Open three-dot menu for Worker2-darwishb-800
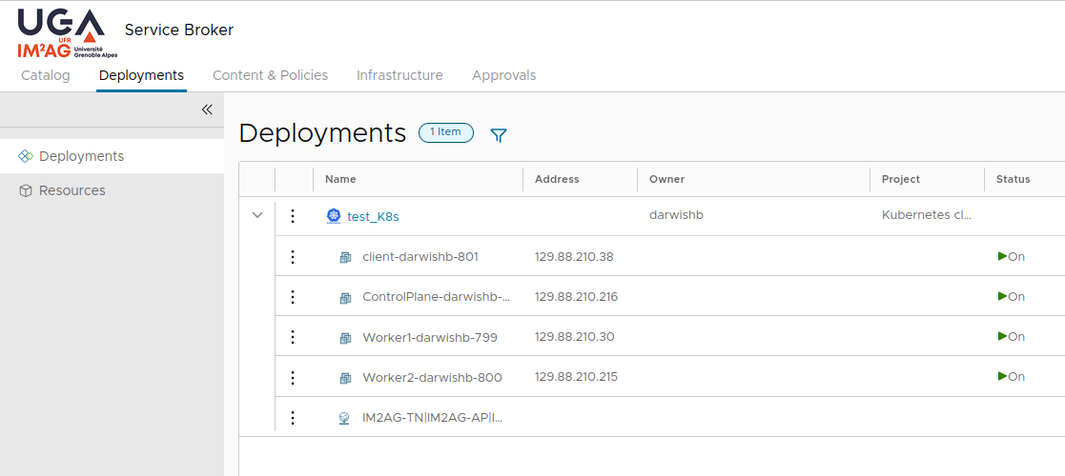The height and width of the screenshot is (476, 1065). [293, 377]
